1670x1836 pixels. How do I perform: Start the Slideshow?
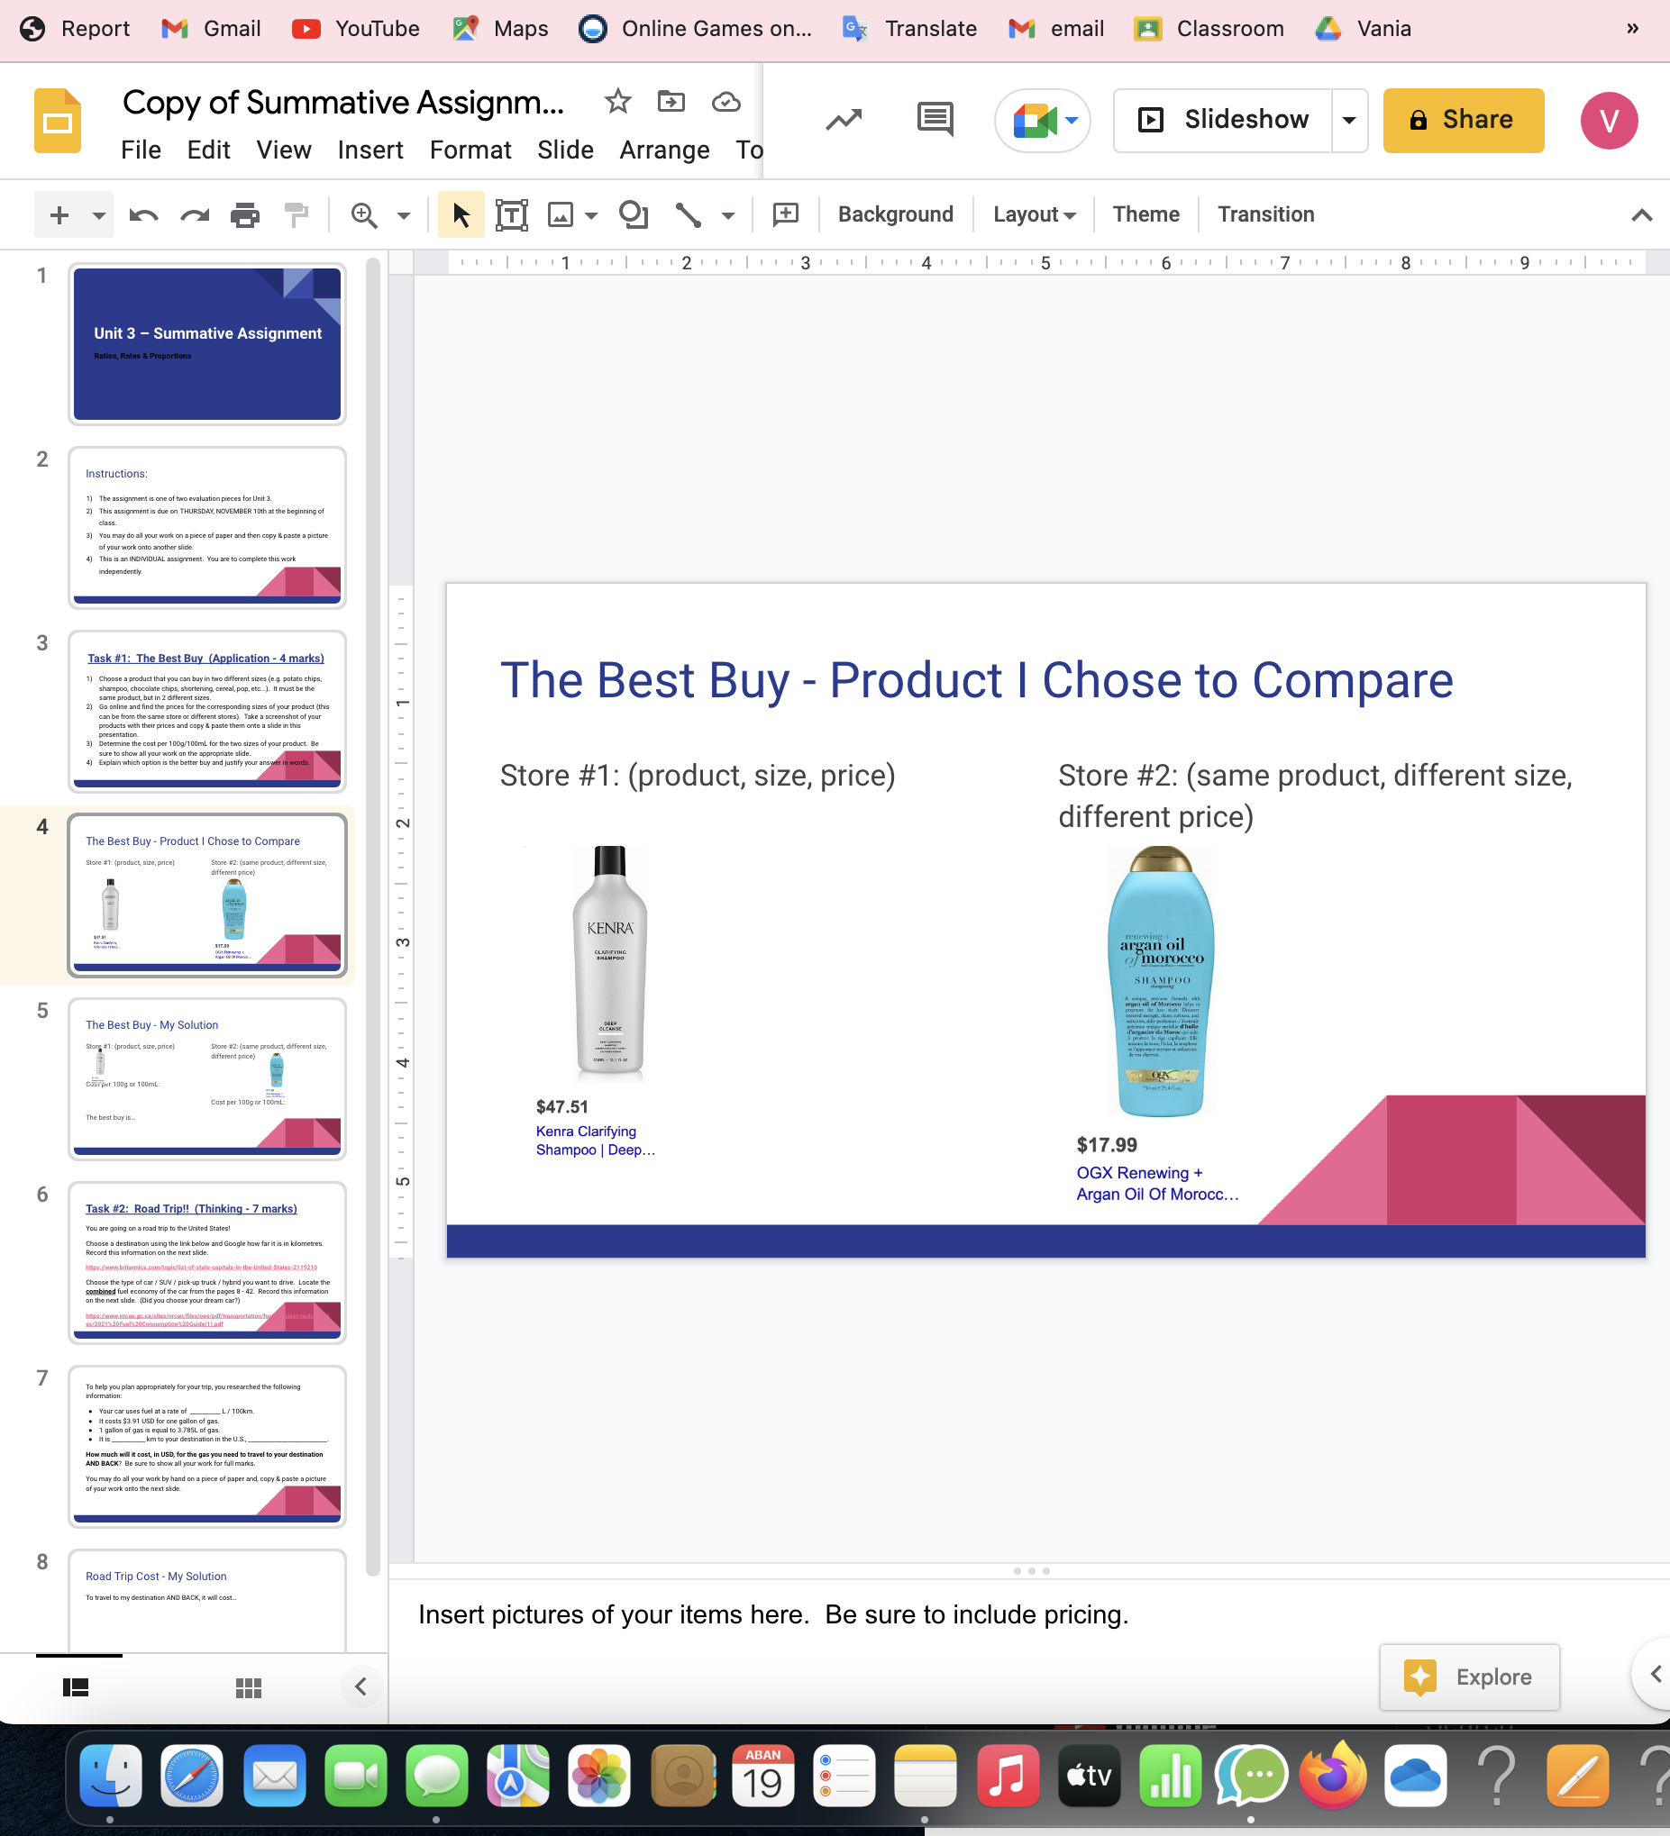point(1223,120)
